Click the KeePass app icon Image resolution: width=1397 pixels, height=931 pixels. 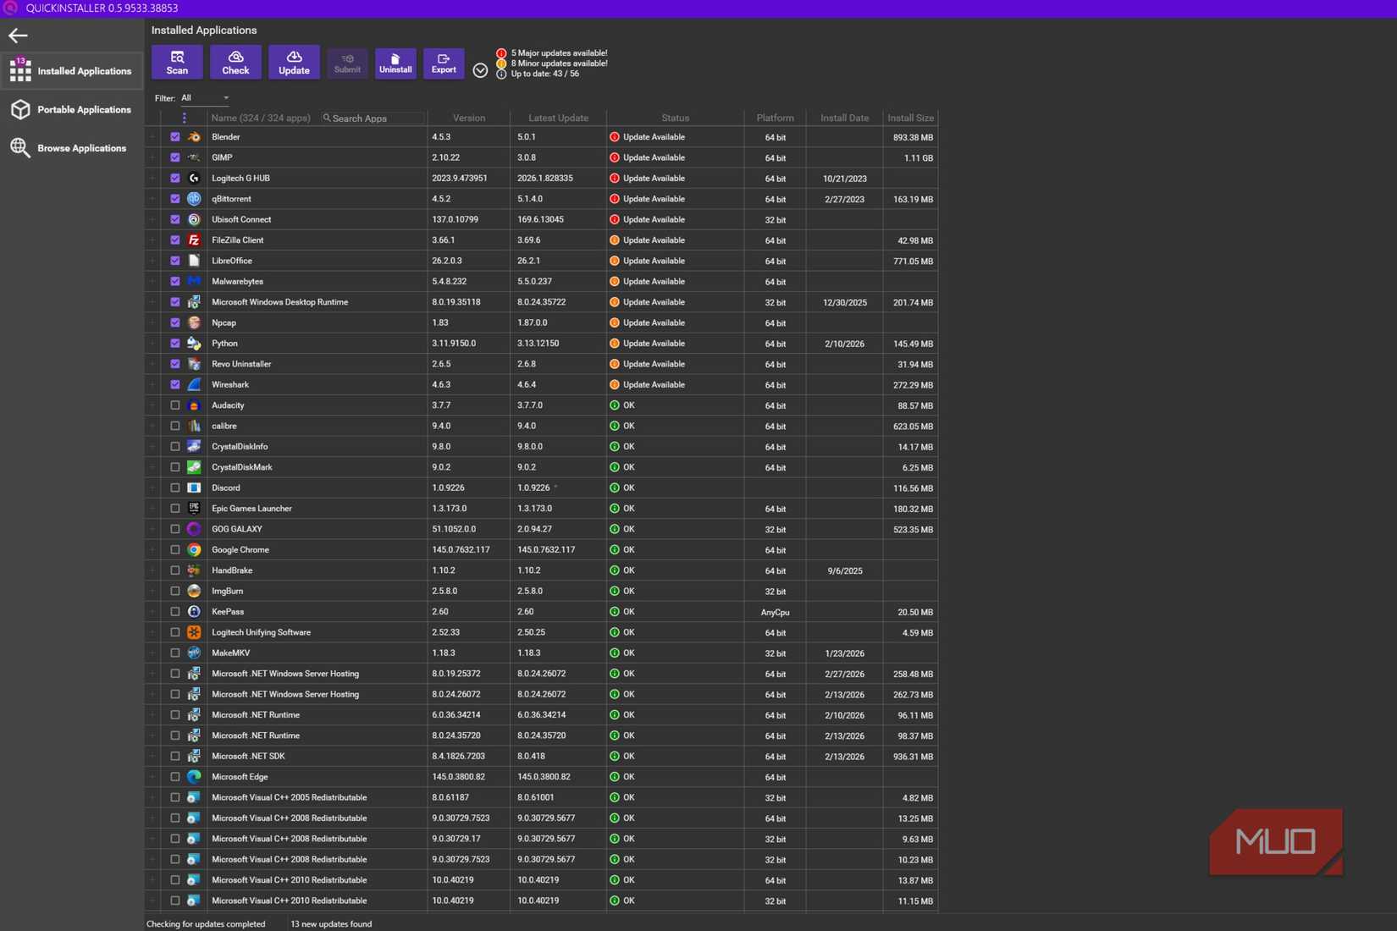pyautogui.click(x=194, y=612)
